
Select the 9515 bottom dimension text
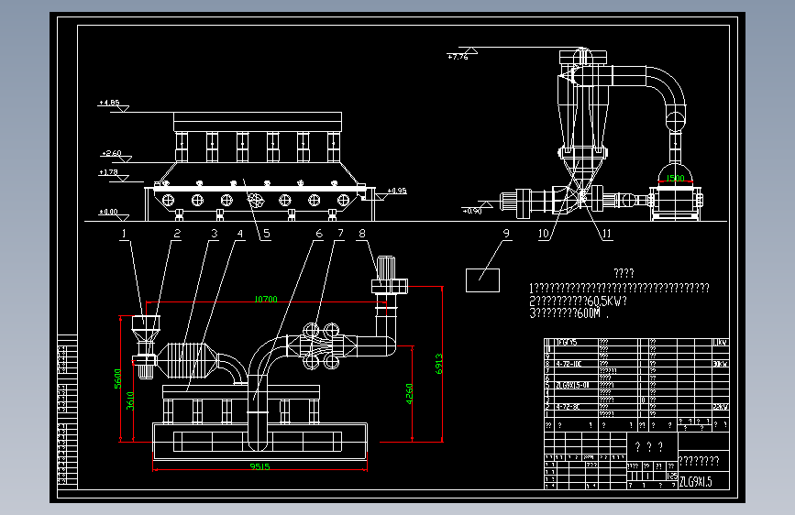tap(259, 466)
